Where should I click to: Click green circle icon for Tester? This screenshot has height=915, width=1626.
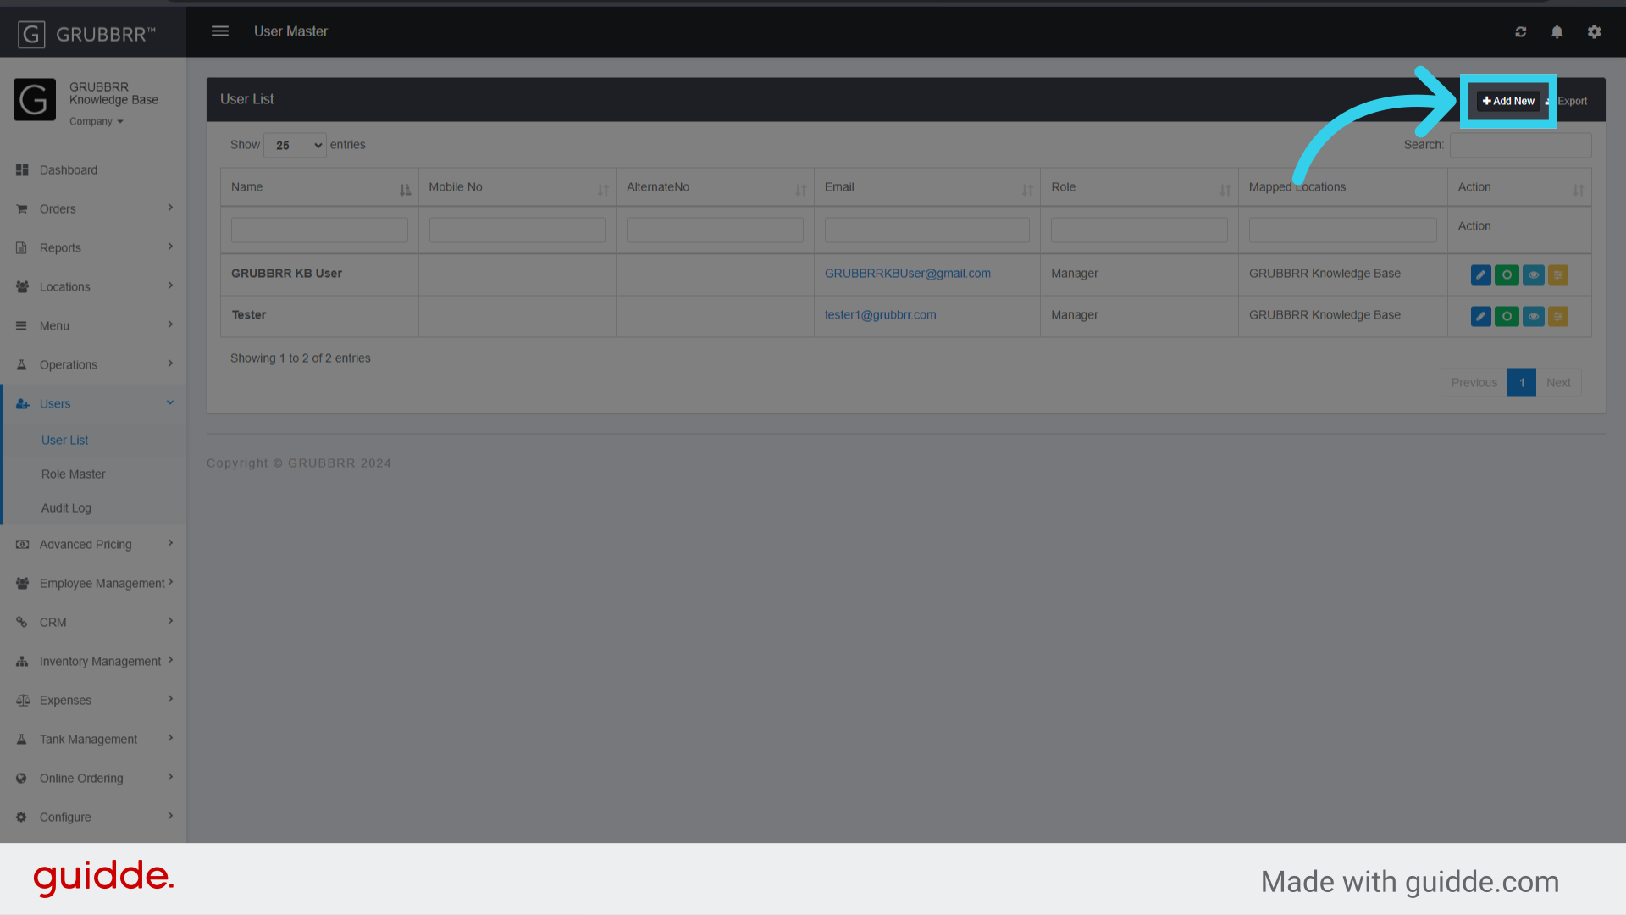point(1507,316)
